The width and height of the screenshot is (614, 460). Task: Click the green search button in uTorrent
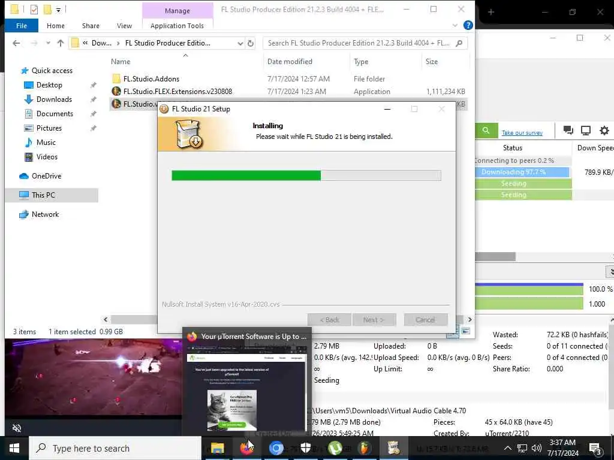(x=486, y=131)
